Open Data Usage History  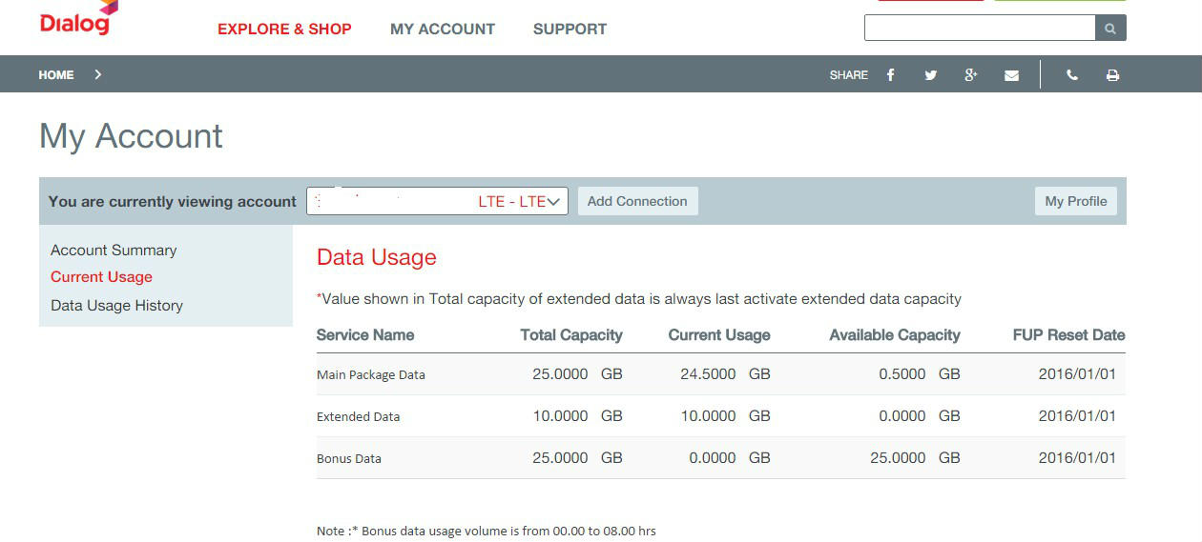click(x=116, y=306)
